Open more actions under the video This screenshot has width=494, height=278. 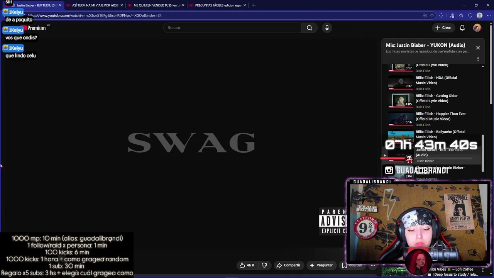pyautogui.click(x=373, y=265)
